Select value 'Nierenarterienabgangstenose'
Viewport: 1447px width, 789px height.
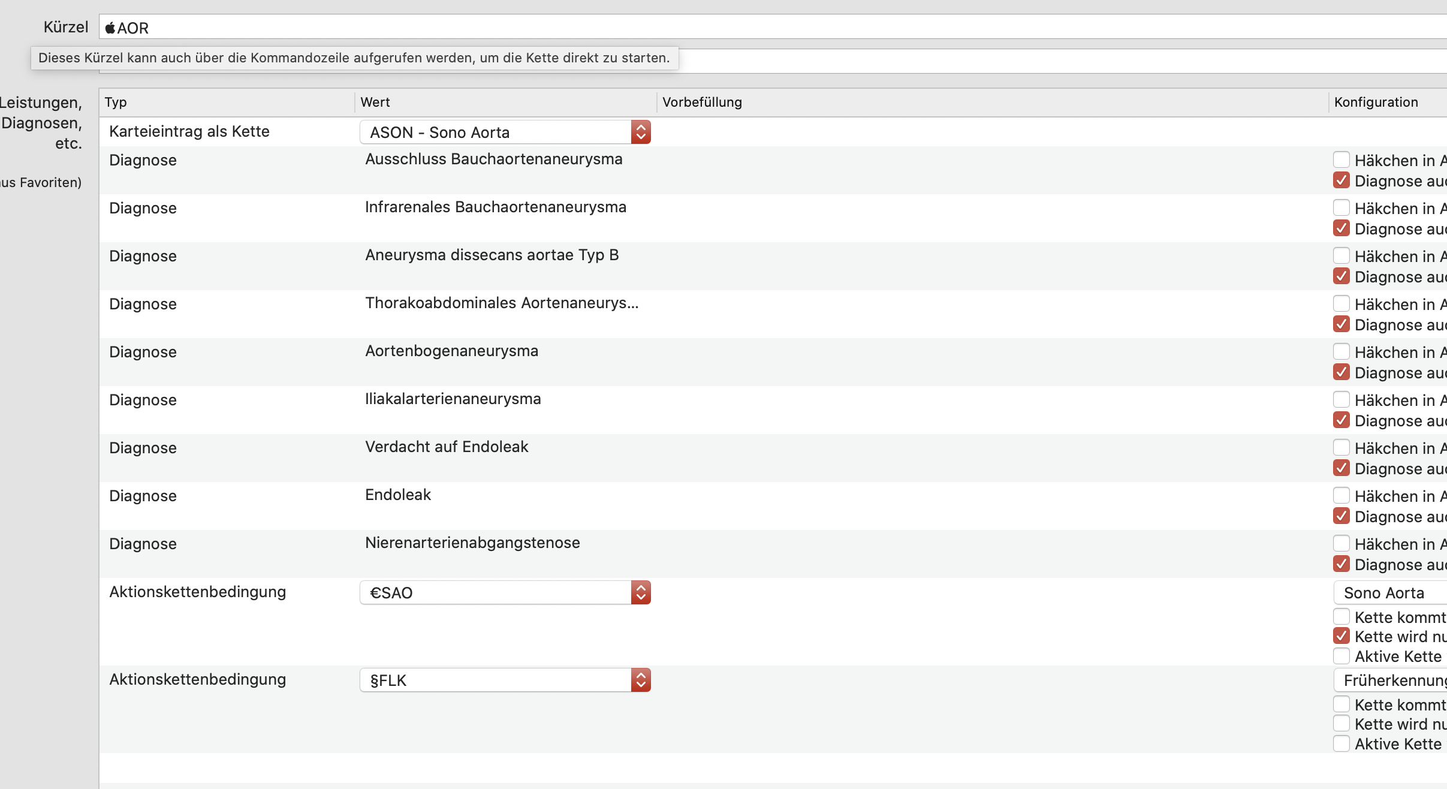tap(472, 543)
